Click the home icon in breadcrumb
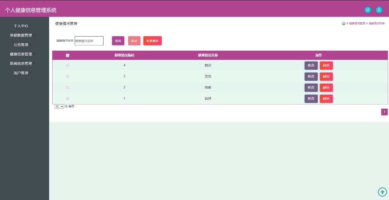This screenshot has width=389, height=200. click(344, 23)
